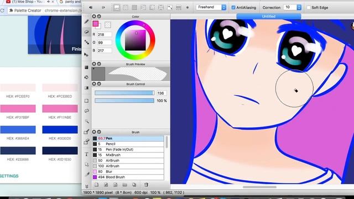This screenshot has width=354, height=199.
Task: Enable the Soft Edge checkbox
Action: point(309,7)
